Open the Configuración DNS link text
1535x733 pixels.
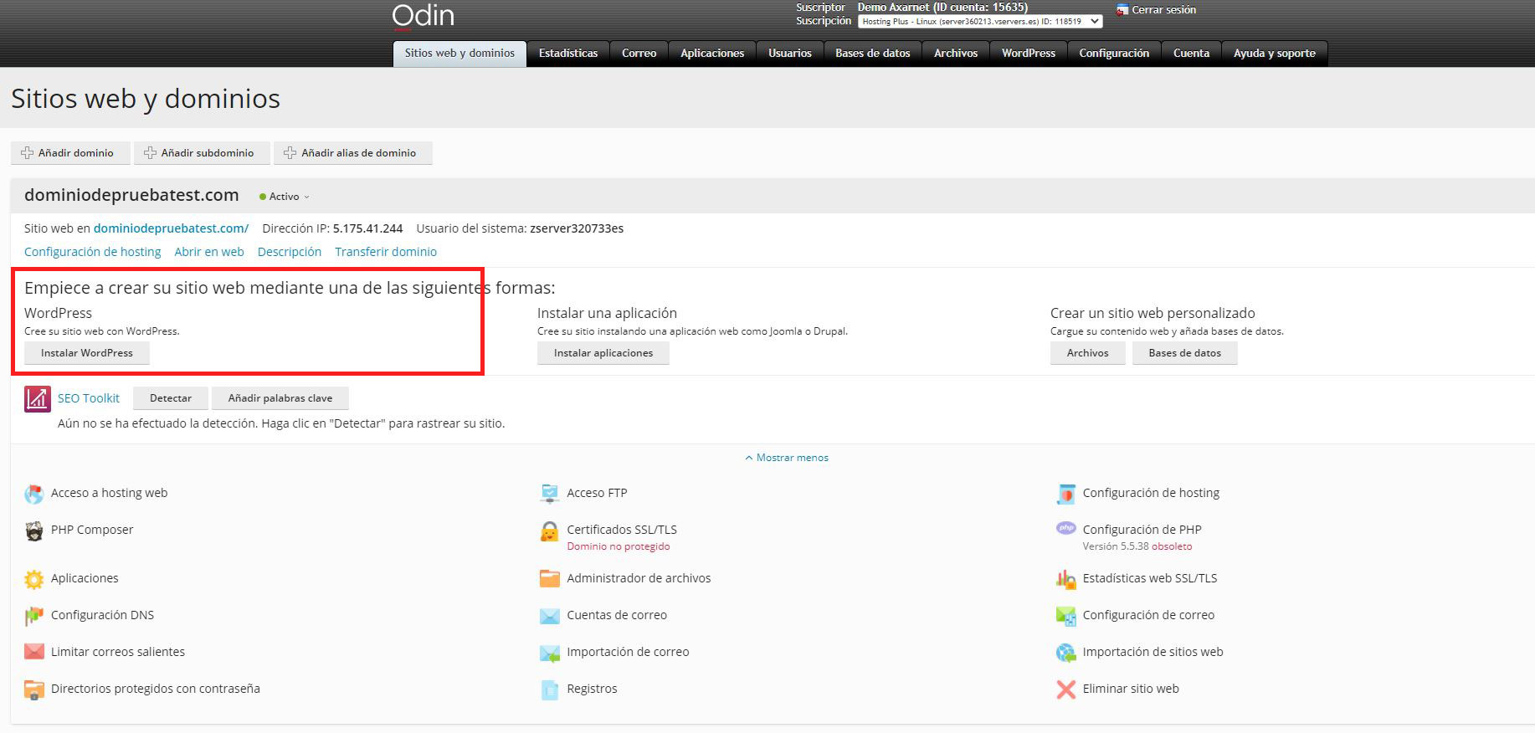102,615
